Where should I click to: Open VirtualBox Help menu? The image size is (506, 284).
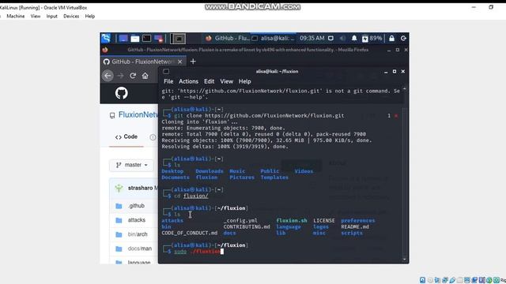pos(89,16)
